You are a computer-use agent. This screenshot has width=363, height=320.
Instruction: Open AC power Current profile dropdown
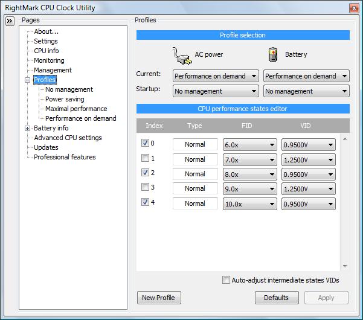click(x=216, y=76)
